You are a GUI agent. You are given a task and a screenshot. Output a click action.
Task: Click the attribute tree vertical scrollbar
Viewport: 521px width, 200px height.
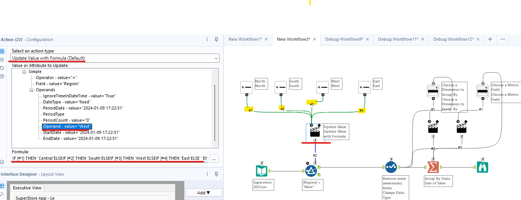point(215,113)
